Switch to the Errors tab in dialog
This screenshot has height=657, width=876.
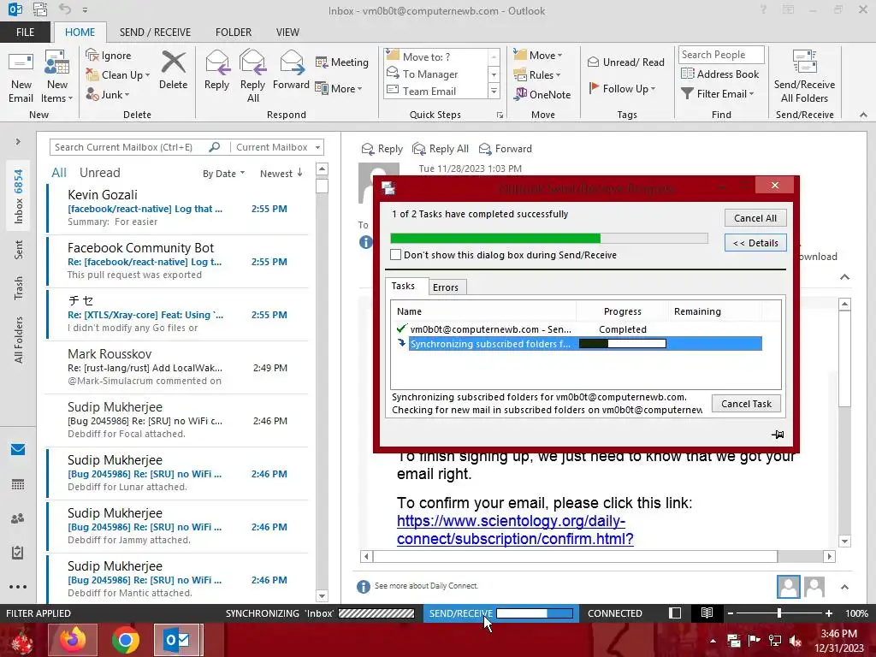445,287
